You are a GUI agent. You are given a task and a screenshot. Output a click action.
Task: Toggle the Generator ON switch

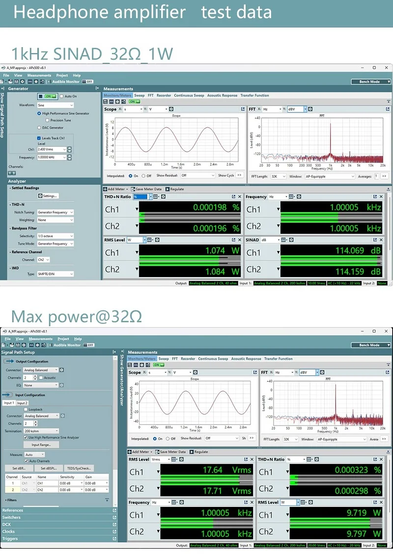(47, 96)
